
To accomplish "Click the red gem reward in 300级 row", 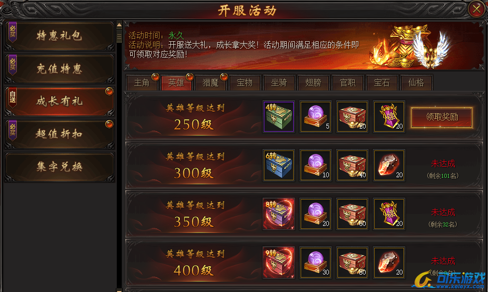I will [389, 165].
